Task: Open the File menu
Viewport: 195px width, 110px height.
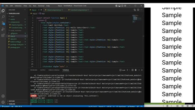Action: coord(7,6)
